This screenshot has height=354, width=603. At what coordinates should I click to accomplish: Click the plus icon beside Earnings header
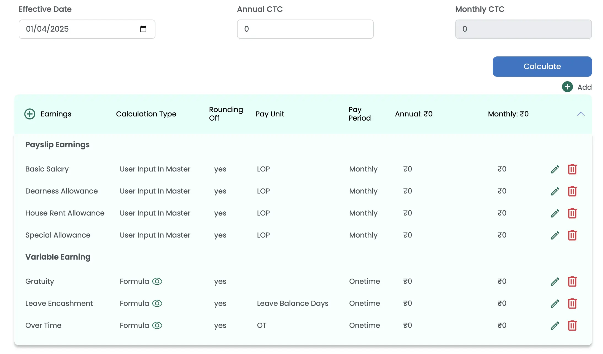pyautogui.click(x=29, y=114)
